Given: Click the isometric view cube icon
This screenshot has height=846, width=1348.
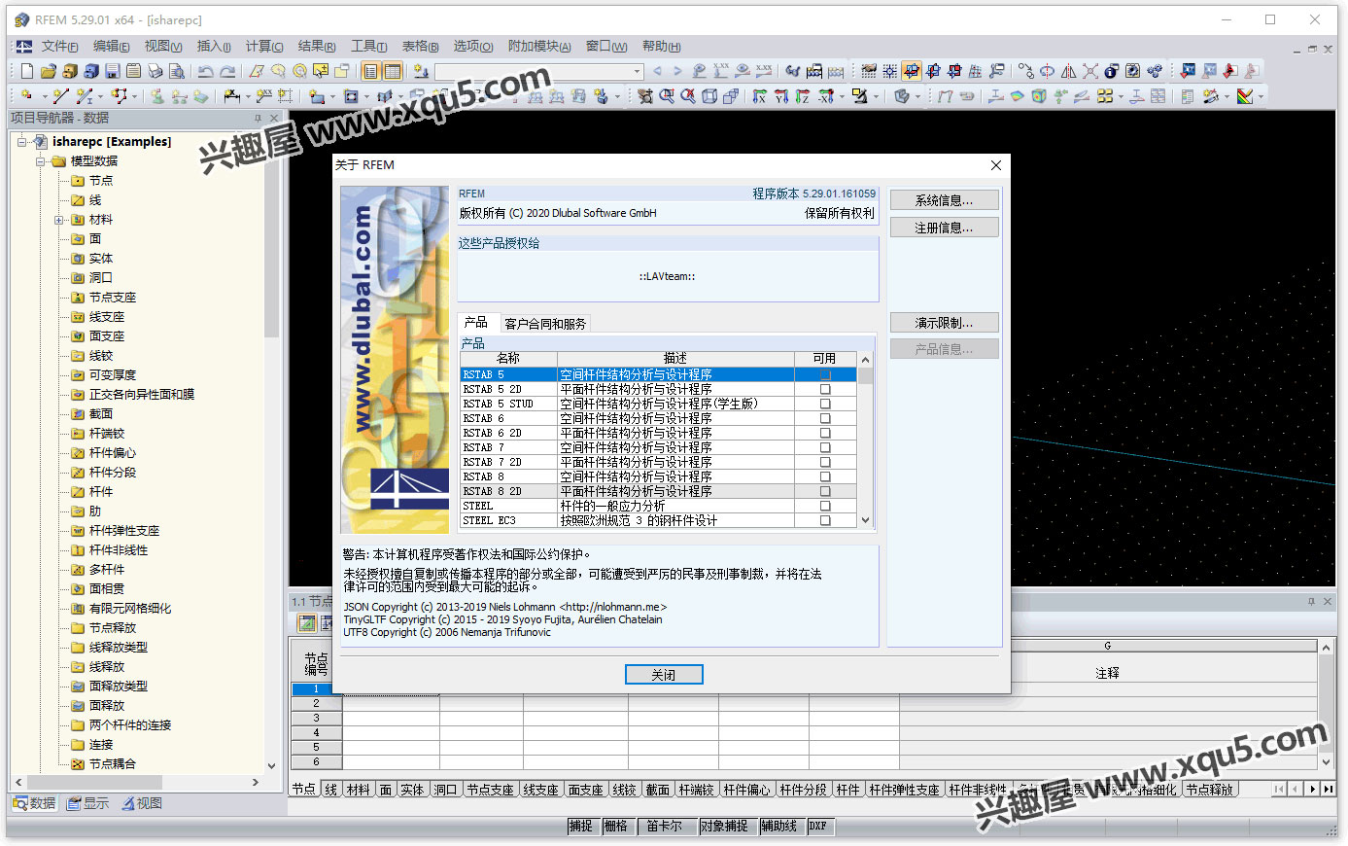Looking at the screenshot, I should tap(709, 96).
